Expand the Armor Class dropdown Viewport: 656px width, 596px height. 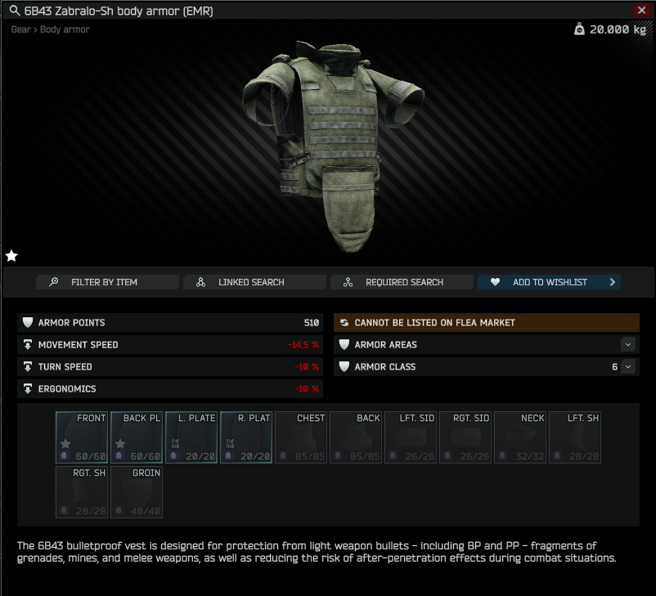click(628, 367)
